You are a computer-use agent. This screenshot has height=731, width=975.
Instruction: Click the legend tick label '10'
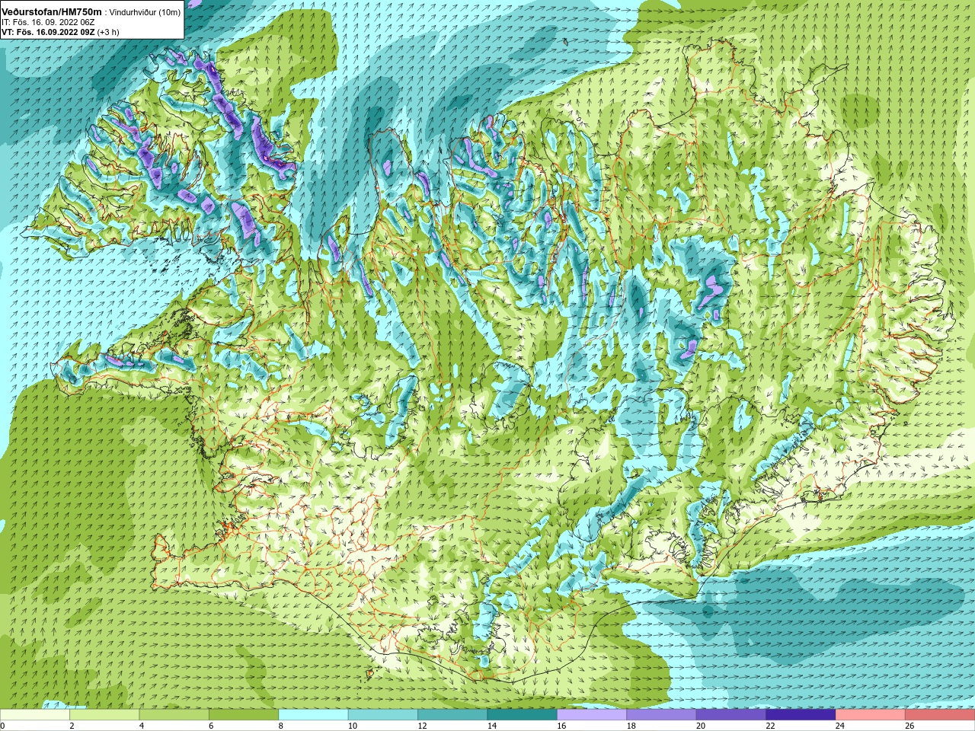pos(353,726)
